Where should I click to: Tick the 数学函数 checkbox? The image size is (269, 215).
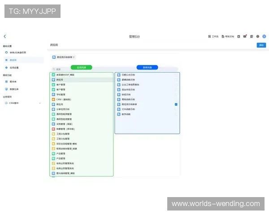pos(176,114)
